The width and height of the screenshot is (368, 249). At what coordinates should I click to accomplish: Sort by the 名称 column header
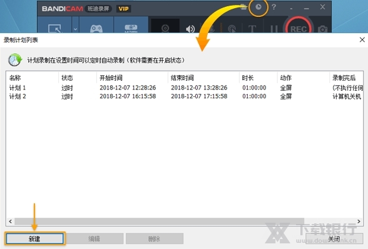(32, 78)
